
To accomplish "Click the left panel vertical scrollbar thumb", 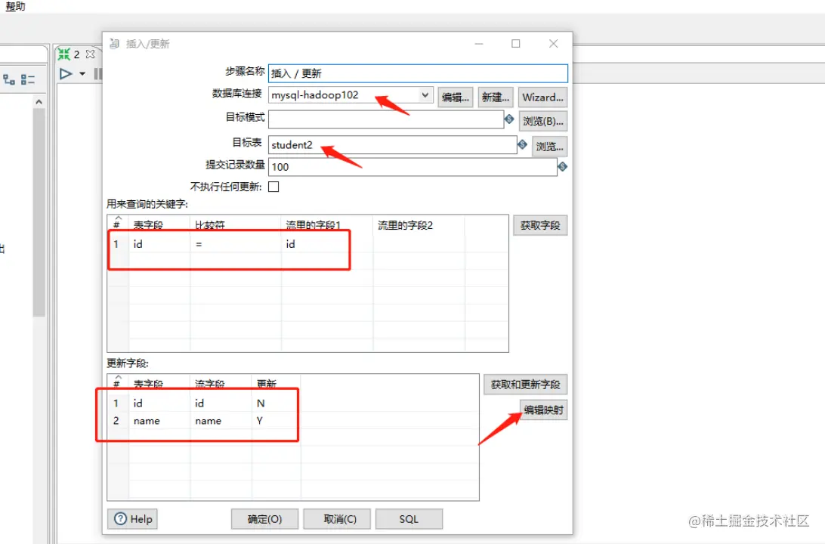I will click(39, 212).
